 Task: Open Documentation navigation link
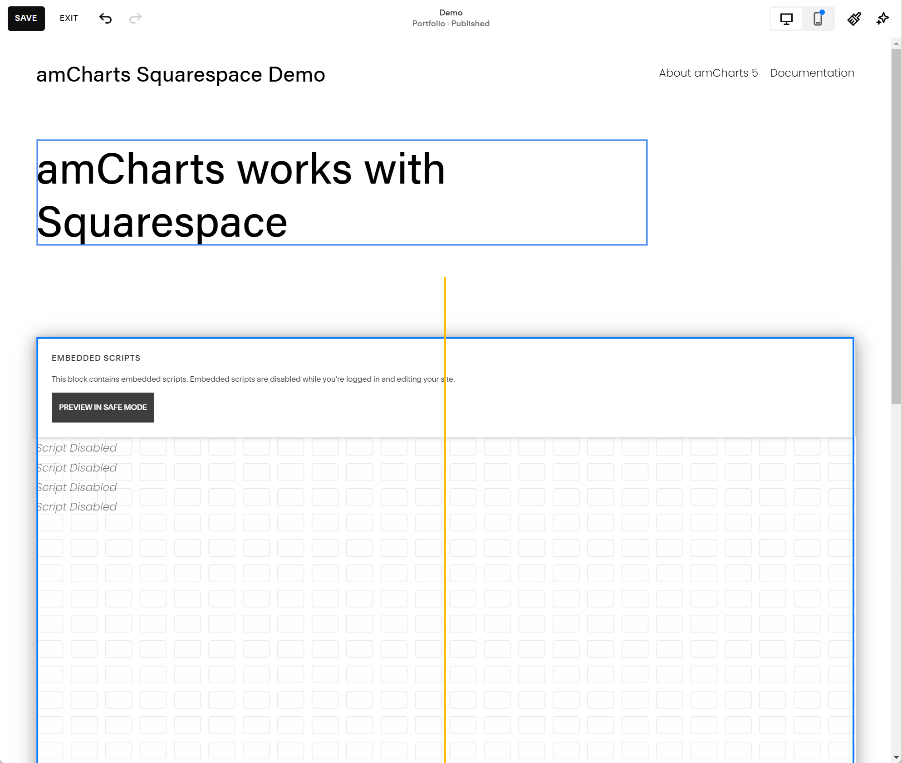(x=812, y=73)
